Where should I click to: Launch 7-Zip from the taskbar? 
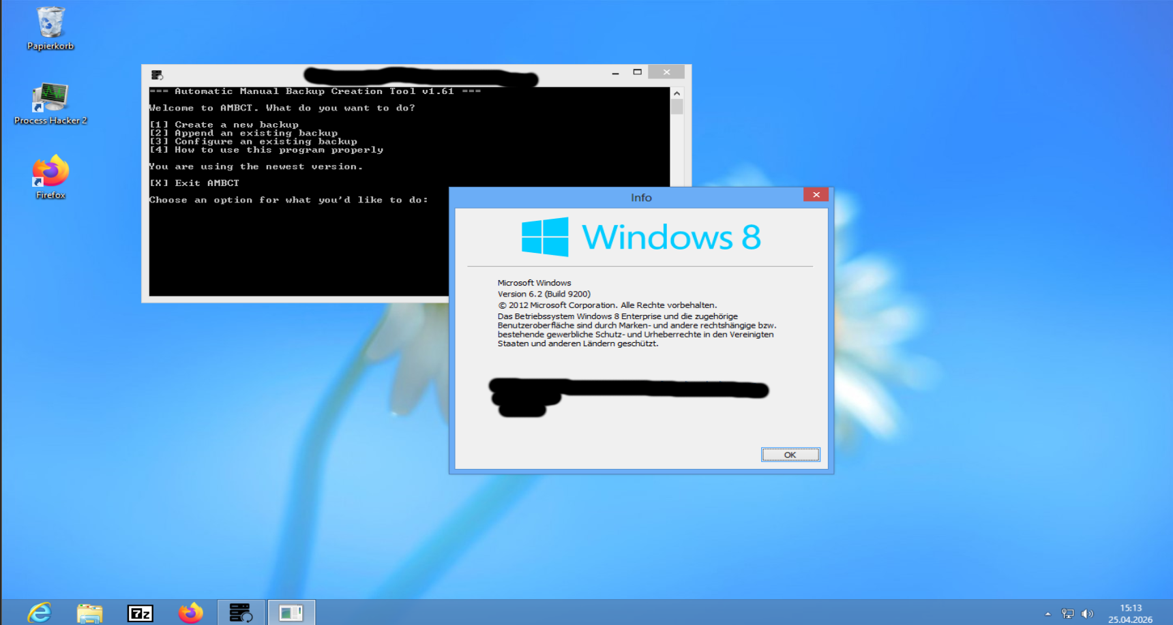tap(140, 613)
